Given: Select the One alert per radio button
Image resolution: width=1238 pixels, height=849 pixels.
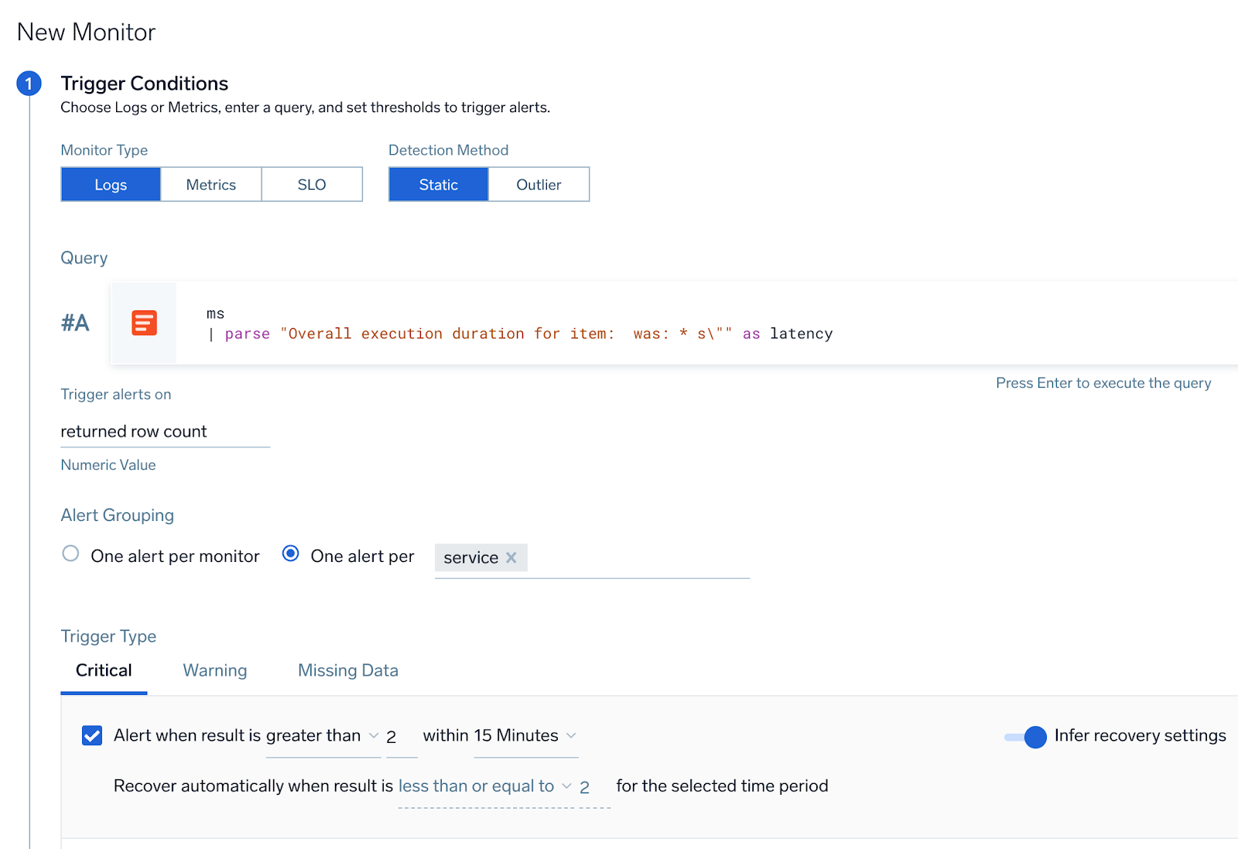Looking at the screenshot, I should (291, 554).
